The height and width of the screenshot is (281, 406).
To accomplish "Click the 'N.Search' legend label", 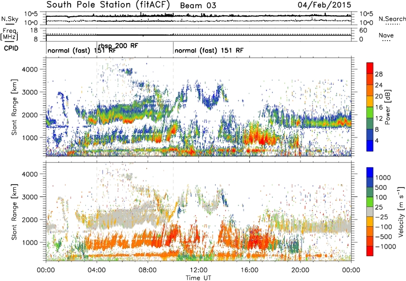I will tap(392, 19).
